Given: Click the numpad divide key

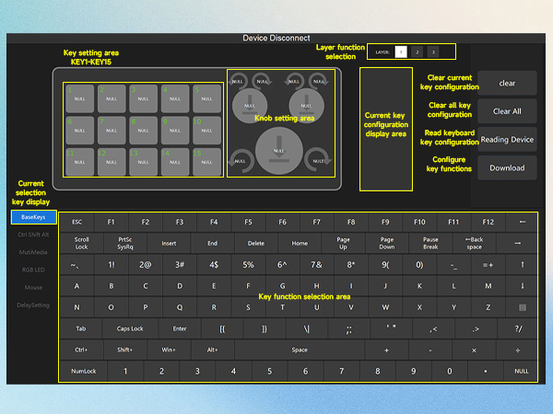Looking at the screenshot, I should [517, 350].
